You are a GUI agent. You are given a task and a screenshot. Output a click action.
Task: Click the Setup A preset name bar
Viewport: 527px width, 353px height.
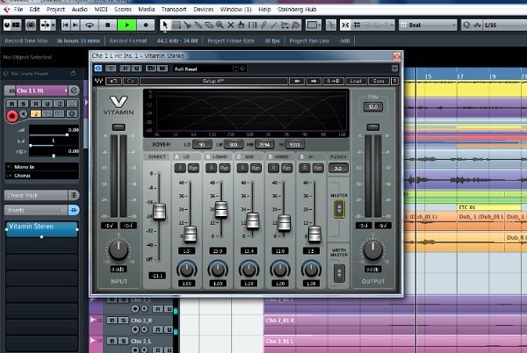click(x=213, y=81)
